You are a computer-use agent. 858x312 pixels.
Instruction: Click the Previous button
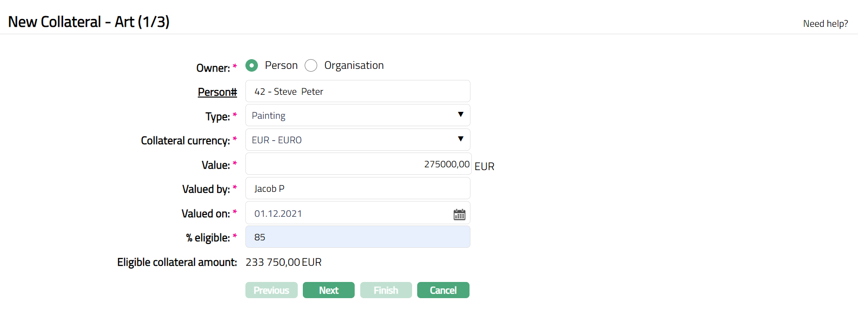tap(271, 290)
